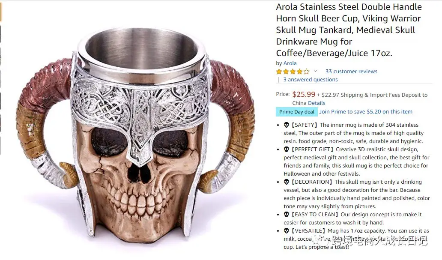Click the skull icon beside VERSATILE

point(287,231)
